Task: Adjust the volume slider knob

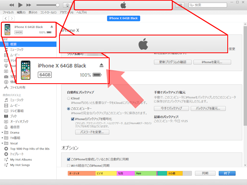Action: tap(58, 5)
